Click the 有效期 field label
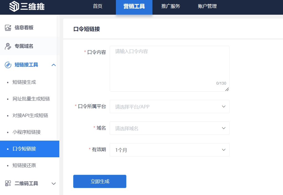The image size is (283, 195). [x=99, y=150]
